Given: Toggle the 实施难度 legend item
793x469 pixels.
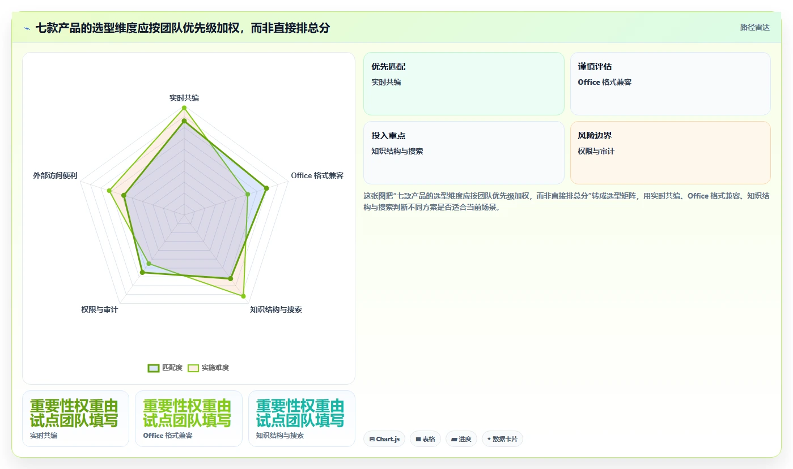Looking at the screenshot, I should click(209, 368).
